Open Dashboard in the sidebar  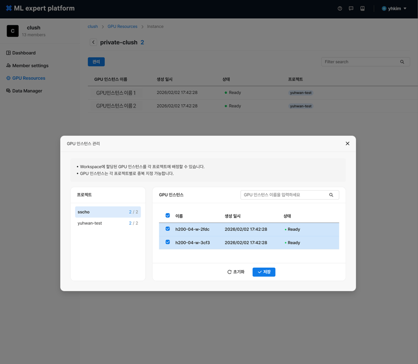click(x=24, y=53)
